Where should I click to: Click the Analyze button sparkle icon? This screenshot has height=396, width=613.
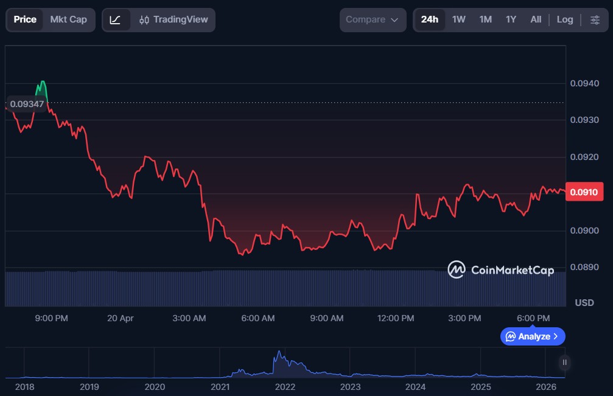pos(511,336)
